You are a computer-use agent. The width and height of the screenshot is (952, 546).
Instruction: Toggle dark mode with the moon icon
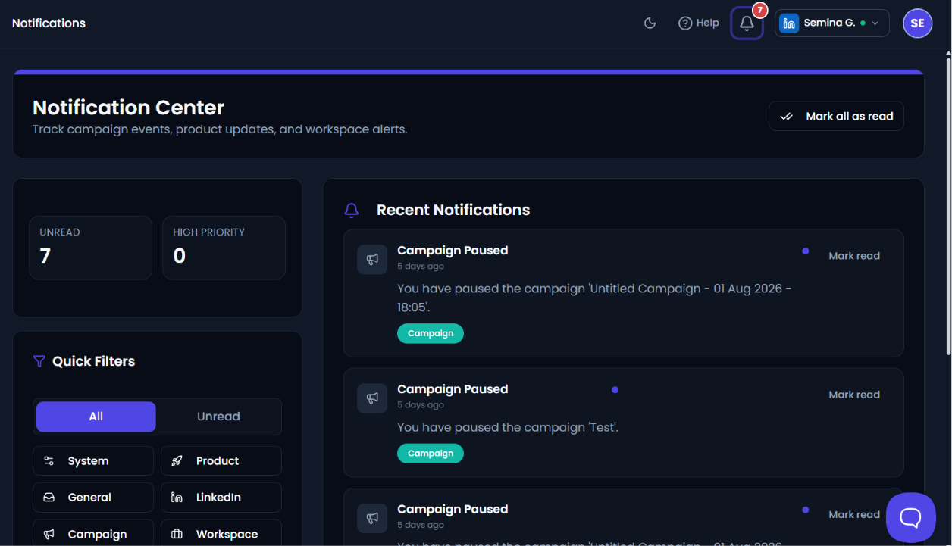coord(650,23)
